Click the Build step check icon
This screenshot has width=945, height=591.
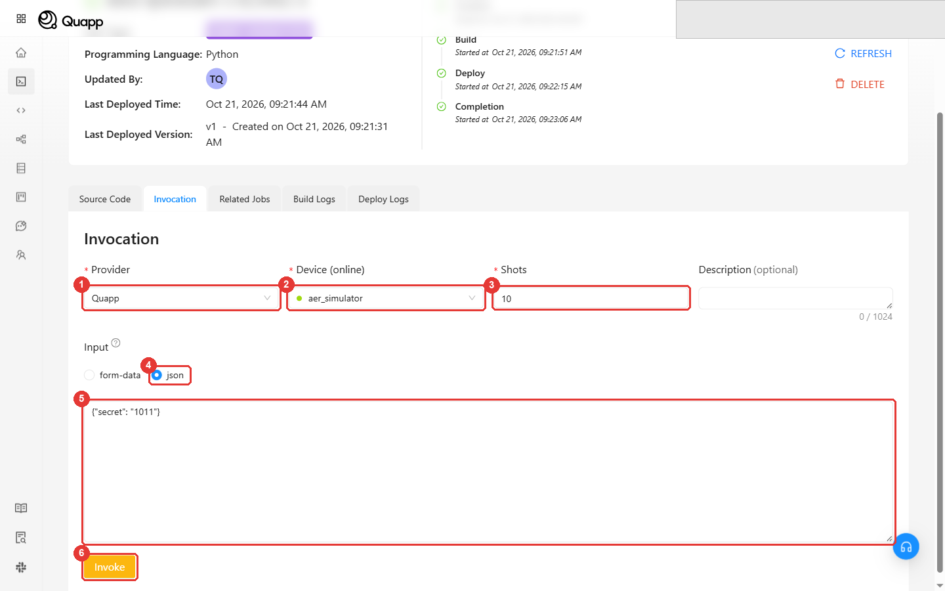(442, 40)
